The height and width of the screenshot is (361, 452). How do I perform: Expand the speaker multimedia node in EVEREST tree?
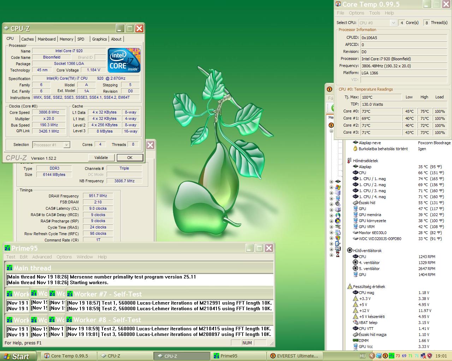(x=331, y=204)
